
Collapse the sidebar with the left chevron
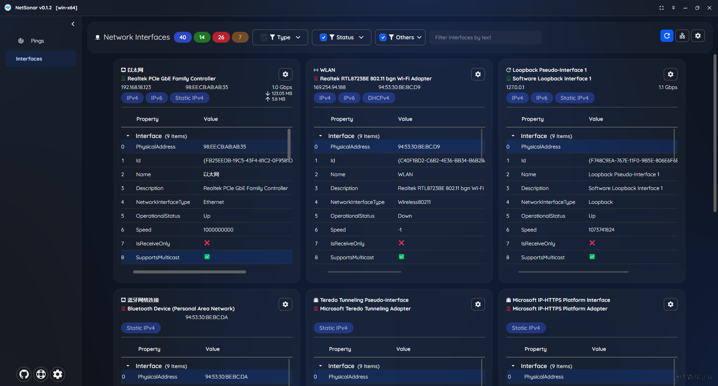pyautogui.click(x=73, y=24)
